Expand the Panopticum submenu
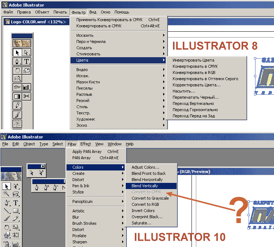 point(96,201)
